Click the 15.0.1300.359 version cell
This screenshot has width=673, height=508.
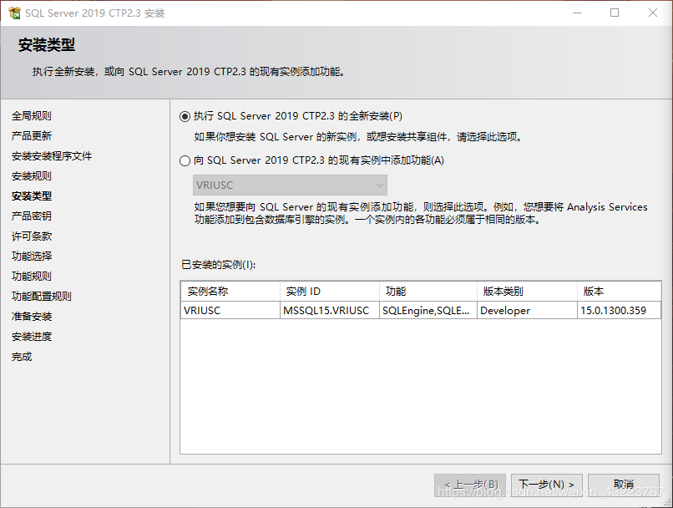coord(619,311)
